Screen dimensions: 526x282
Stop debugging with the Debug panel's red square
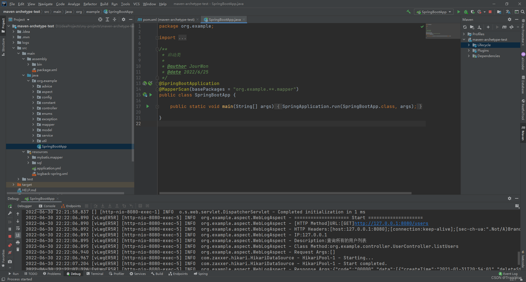[10, 236]
